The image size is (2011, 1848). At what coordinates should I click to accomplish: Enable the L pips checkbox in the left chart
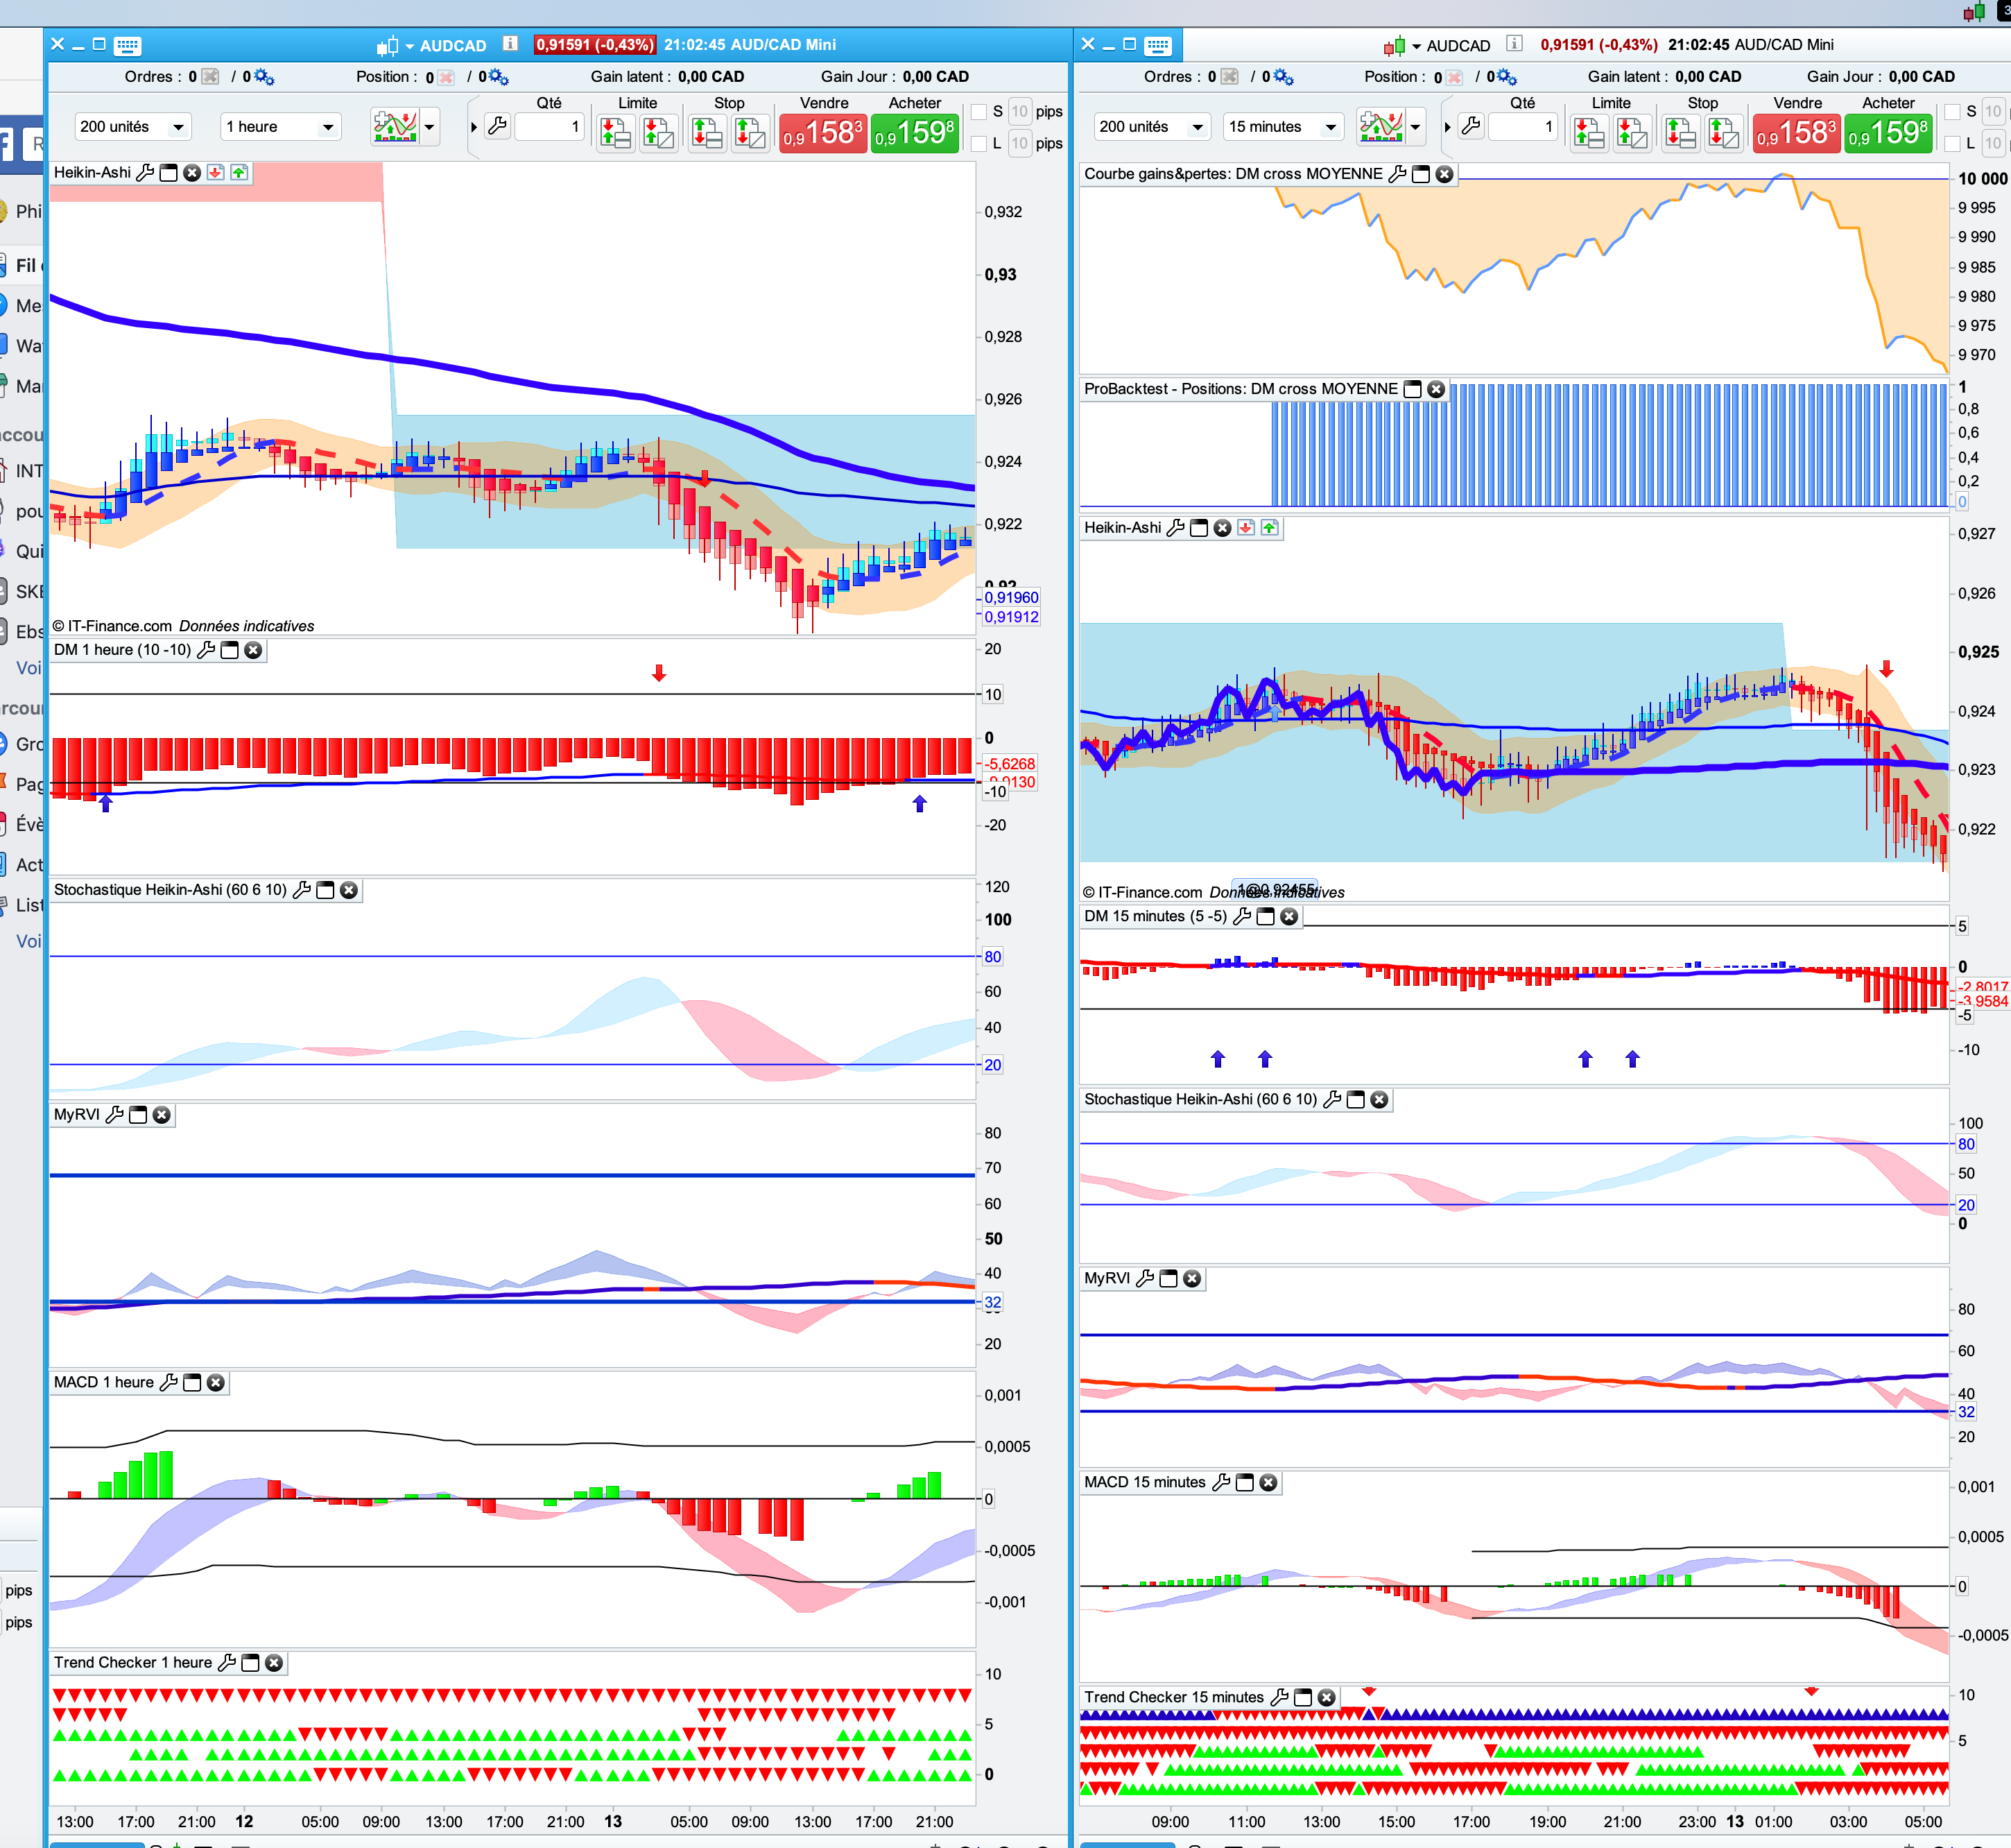click(980, 144)
